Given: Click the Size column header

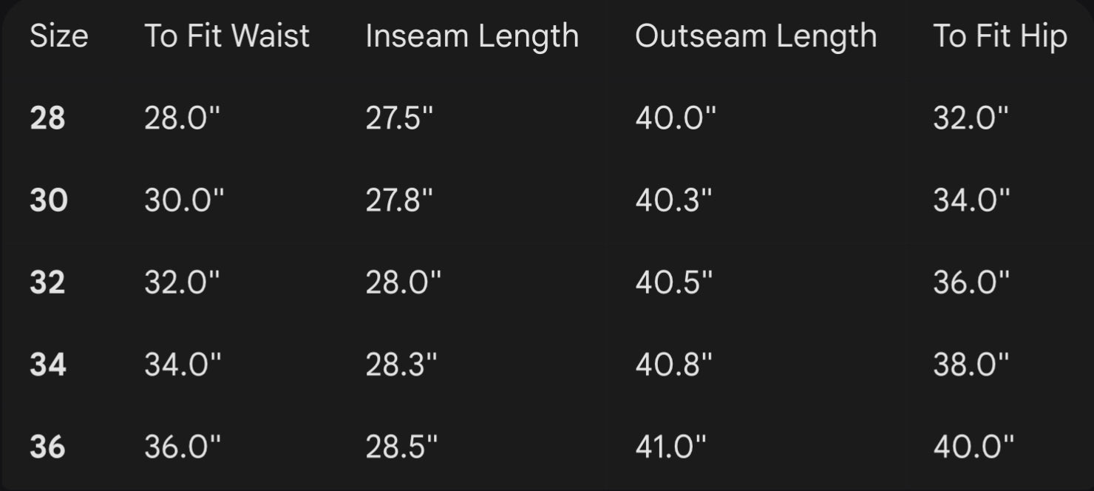Looking at the screenshot, I should (58, 36).
